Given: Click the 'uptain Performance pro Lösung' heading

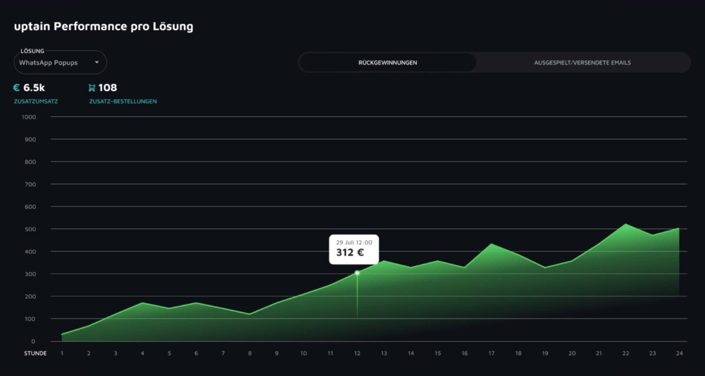Looking at the screenshot, I should (104, 26).
